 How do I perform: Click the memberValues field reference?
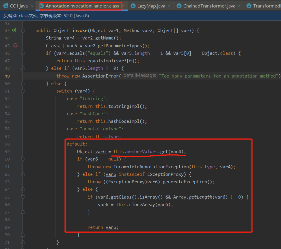(x=142, y=152)
